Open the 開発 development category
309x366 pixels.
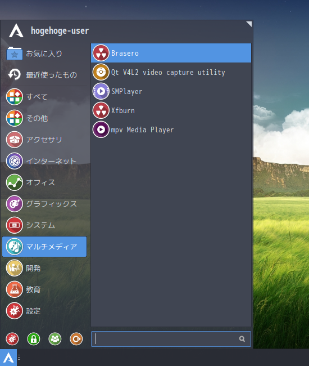point(44,268)
